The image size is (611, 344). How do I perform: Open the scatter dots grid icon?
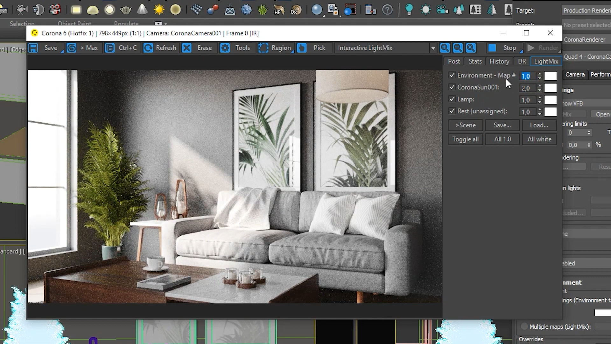196,10
